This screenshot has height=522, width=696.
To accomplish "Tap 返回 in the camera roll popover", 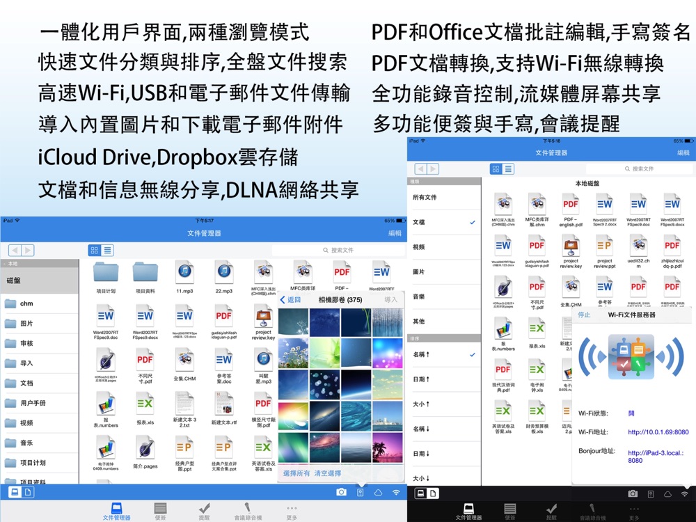I will coord(291,299).
